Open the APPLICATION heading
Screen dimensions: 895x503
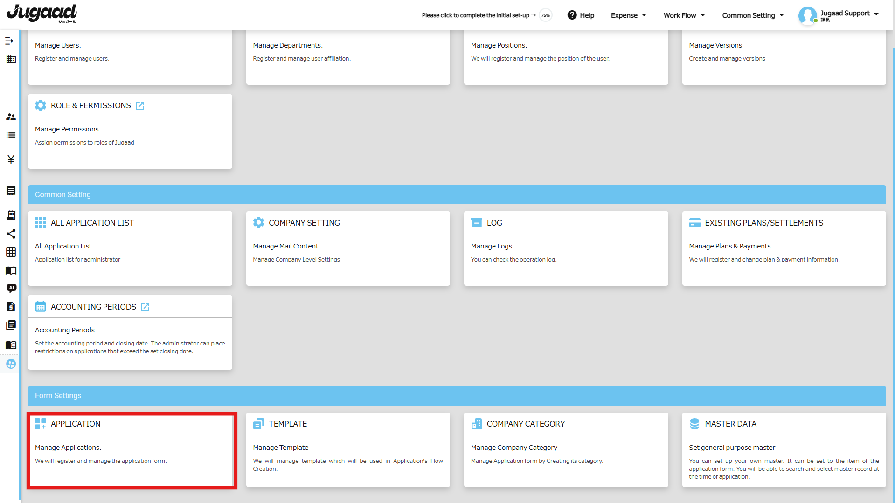76,424
